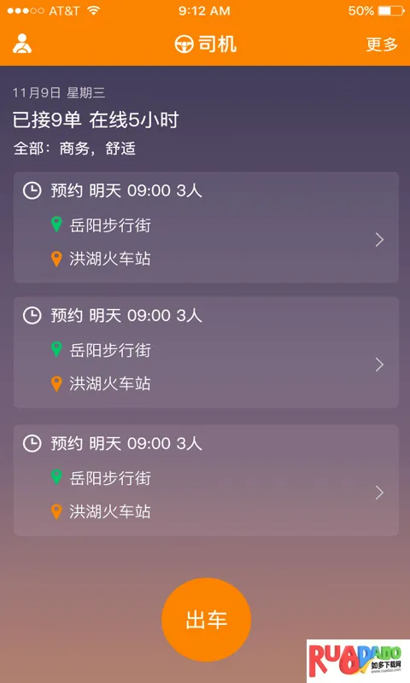Click the clock icon on first reservation

32,190
